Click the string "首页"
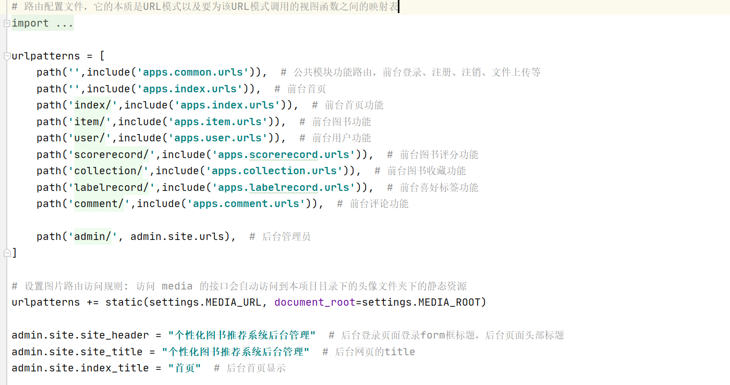The width and height of the screenshot is (730, 385). pyautogui.click(x=185, y=368)
